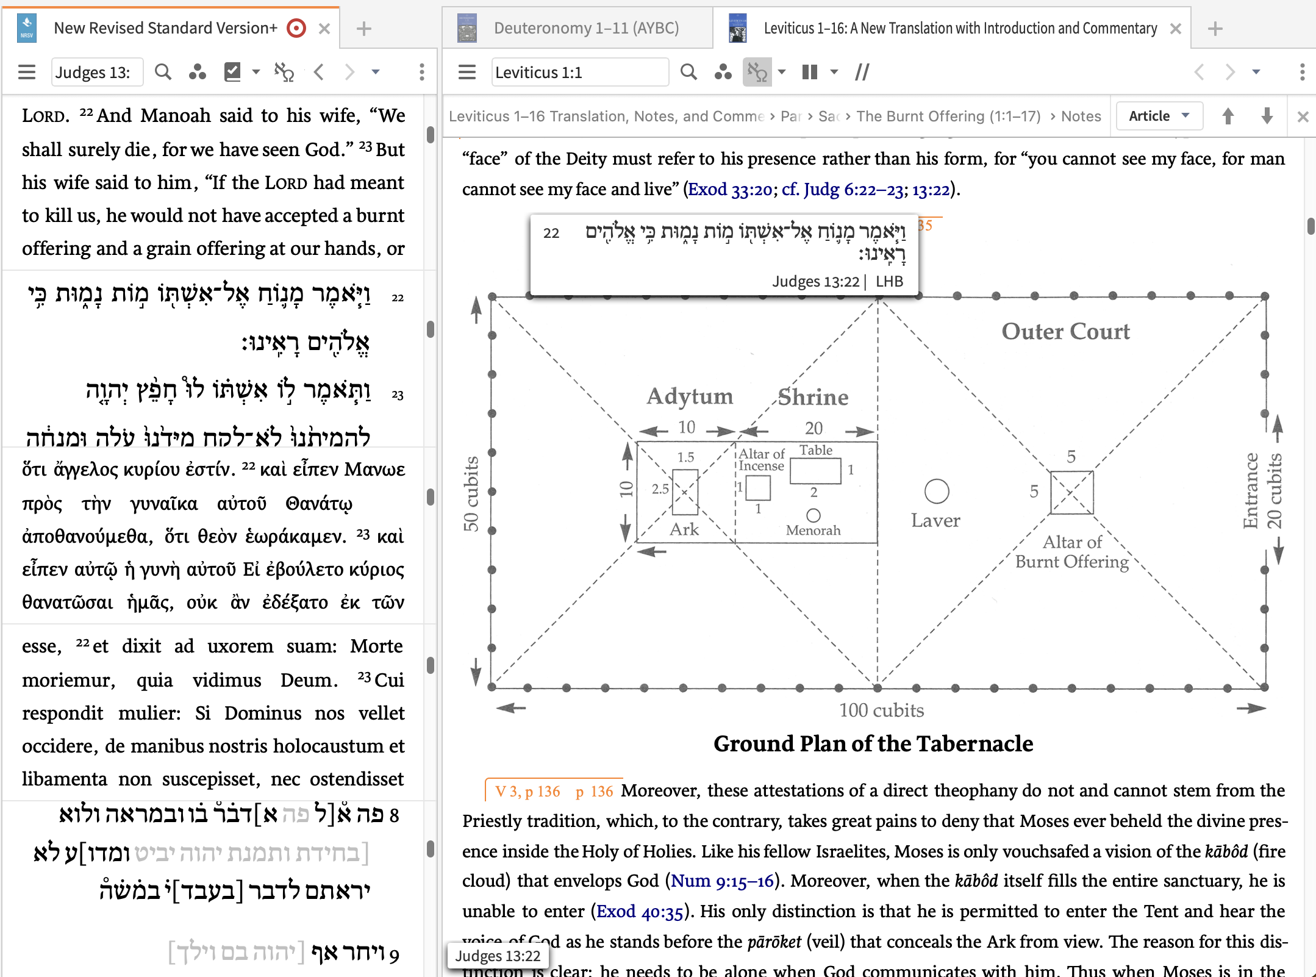Toggle the active link set icon in Leviticus toolbar

757,72
